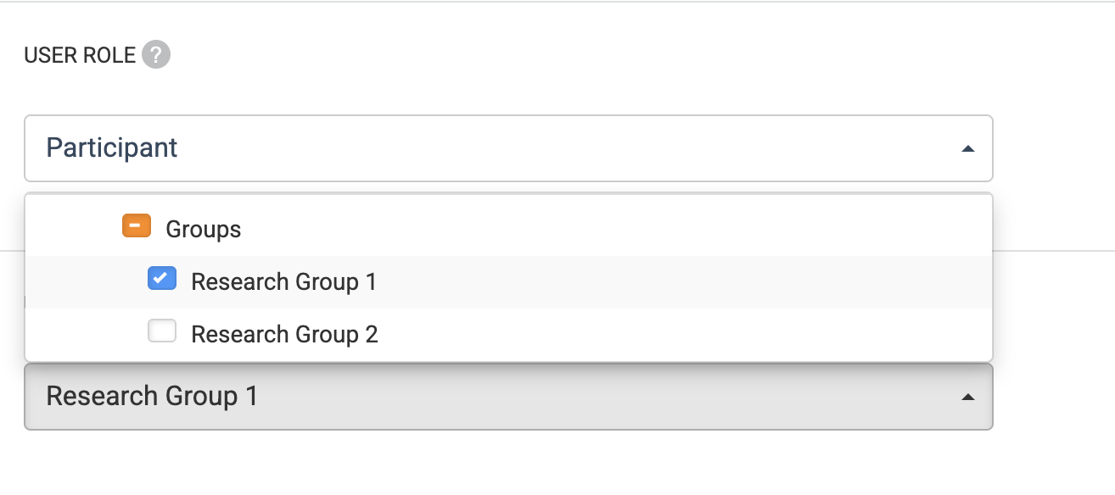Click the USER ROLE field label
Image resolution: width=1115 pixels, height=495 pixels.
click(80, 56)
